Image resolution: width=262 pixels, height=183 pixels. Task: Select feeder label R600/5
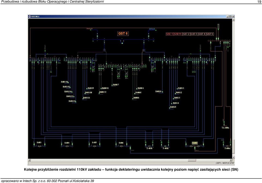pyautogui.click(x=138, y=92)
